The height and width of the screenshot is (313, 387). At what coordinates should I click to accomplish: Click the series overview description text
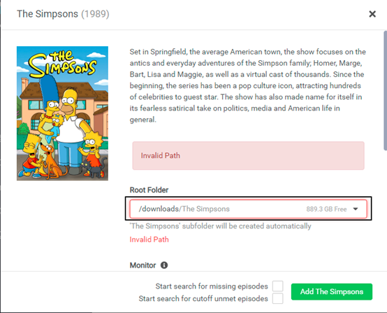(248, 86)
